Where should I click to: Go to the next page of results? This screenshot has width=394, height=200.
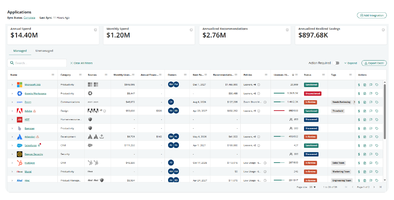[x=374, y=187]
